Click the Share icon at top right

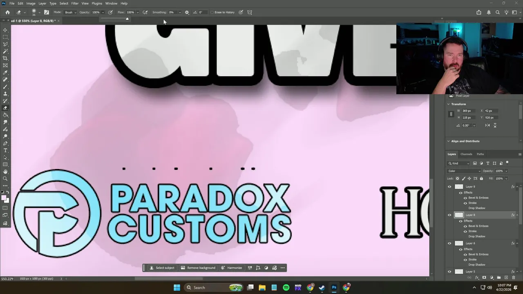tap(479, 12)
